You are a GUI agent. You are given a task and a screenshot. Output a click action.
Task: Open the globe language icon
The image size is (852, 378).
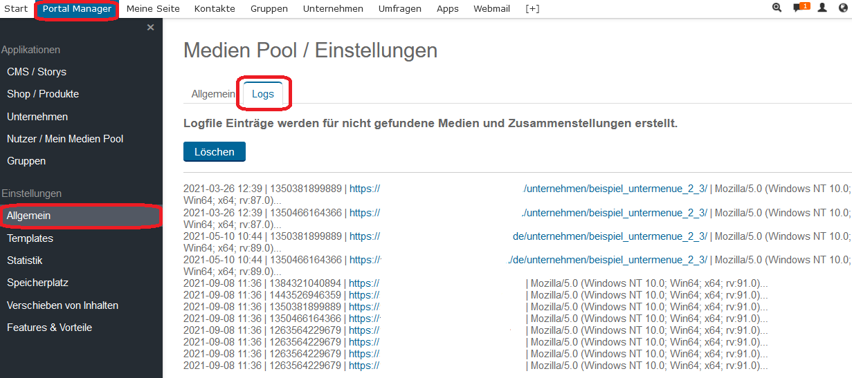tap(842, 8)
